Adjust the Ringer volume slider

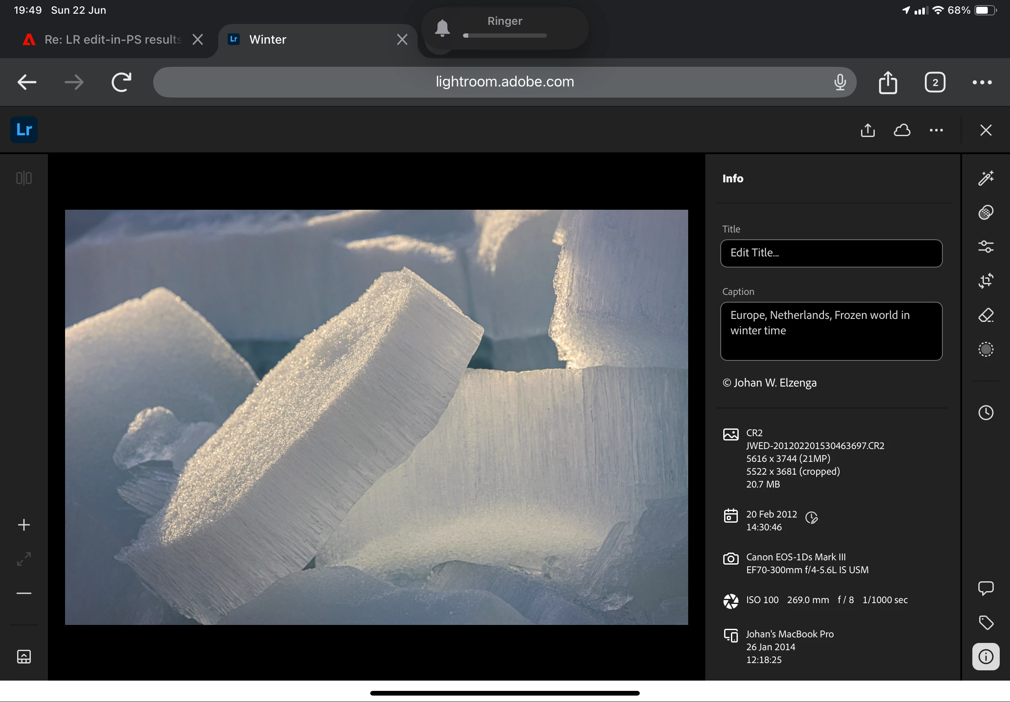point(504,36)
